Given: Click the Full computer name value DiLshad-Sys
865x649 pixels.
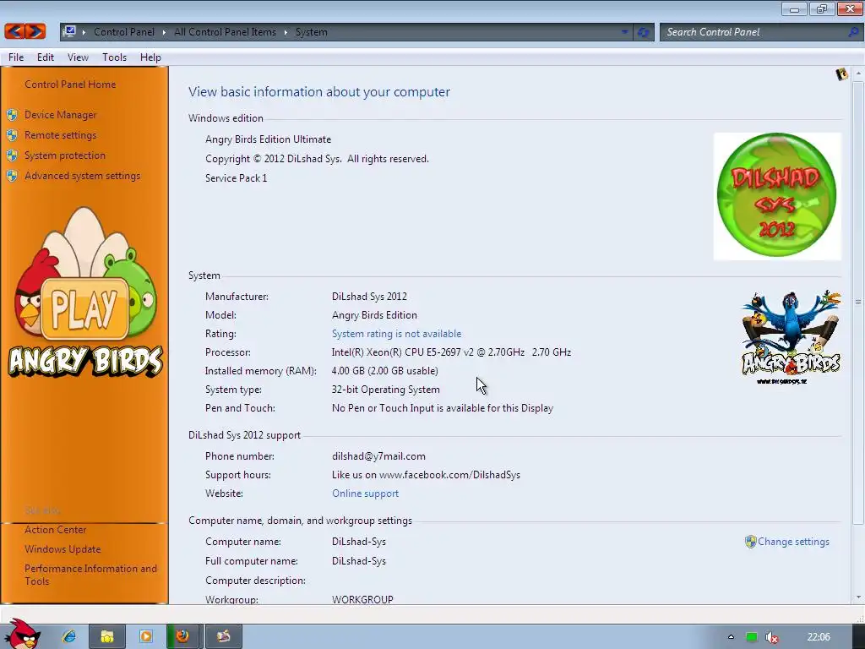Looking at the screenshot, I should point(358,561).
